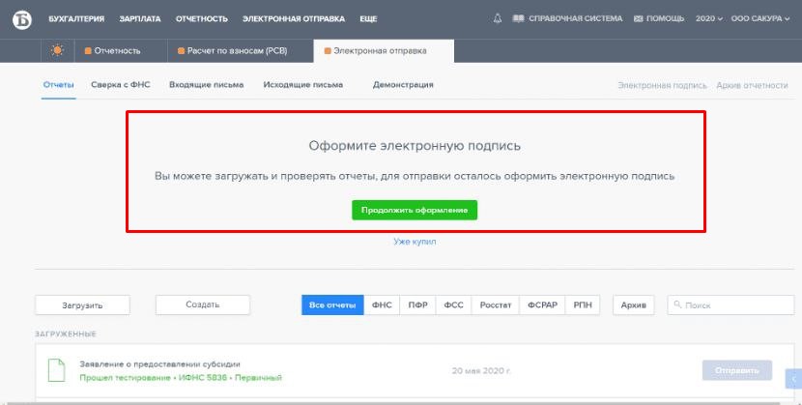Open the Входящие письма subtab
Viewport: 802px width, 405px height.
(206, 85)
